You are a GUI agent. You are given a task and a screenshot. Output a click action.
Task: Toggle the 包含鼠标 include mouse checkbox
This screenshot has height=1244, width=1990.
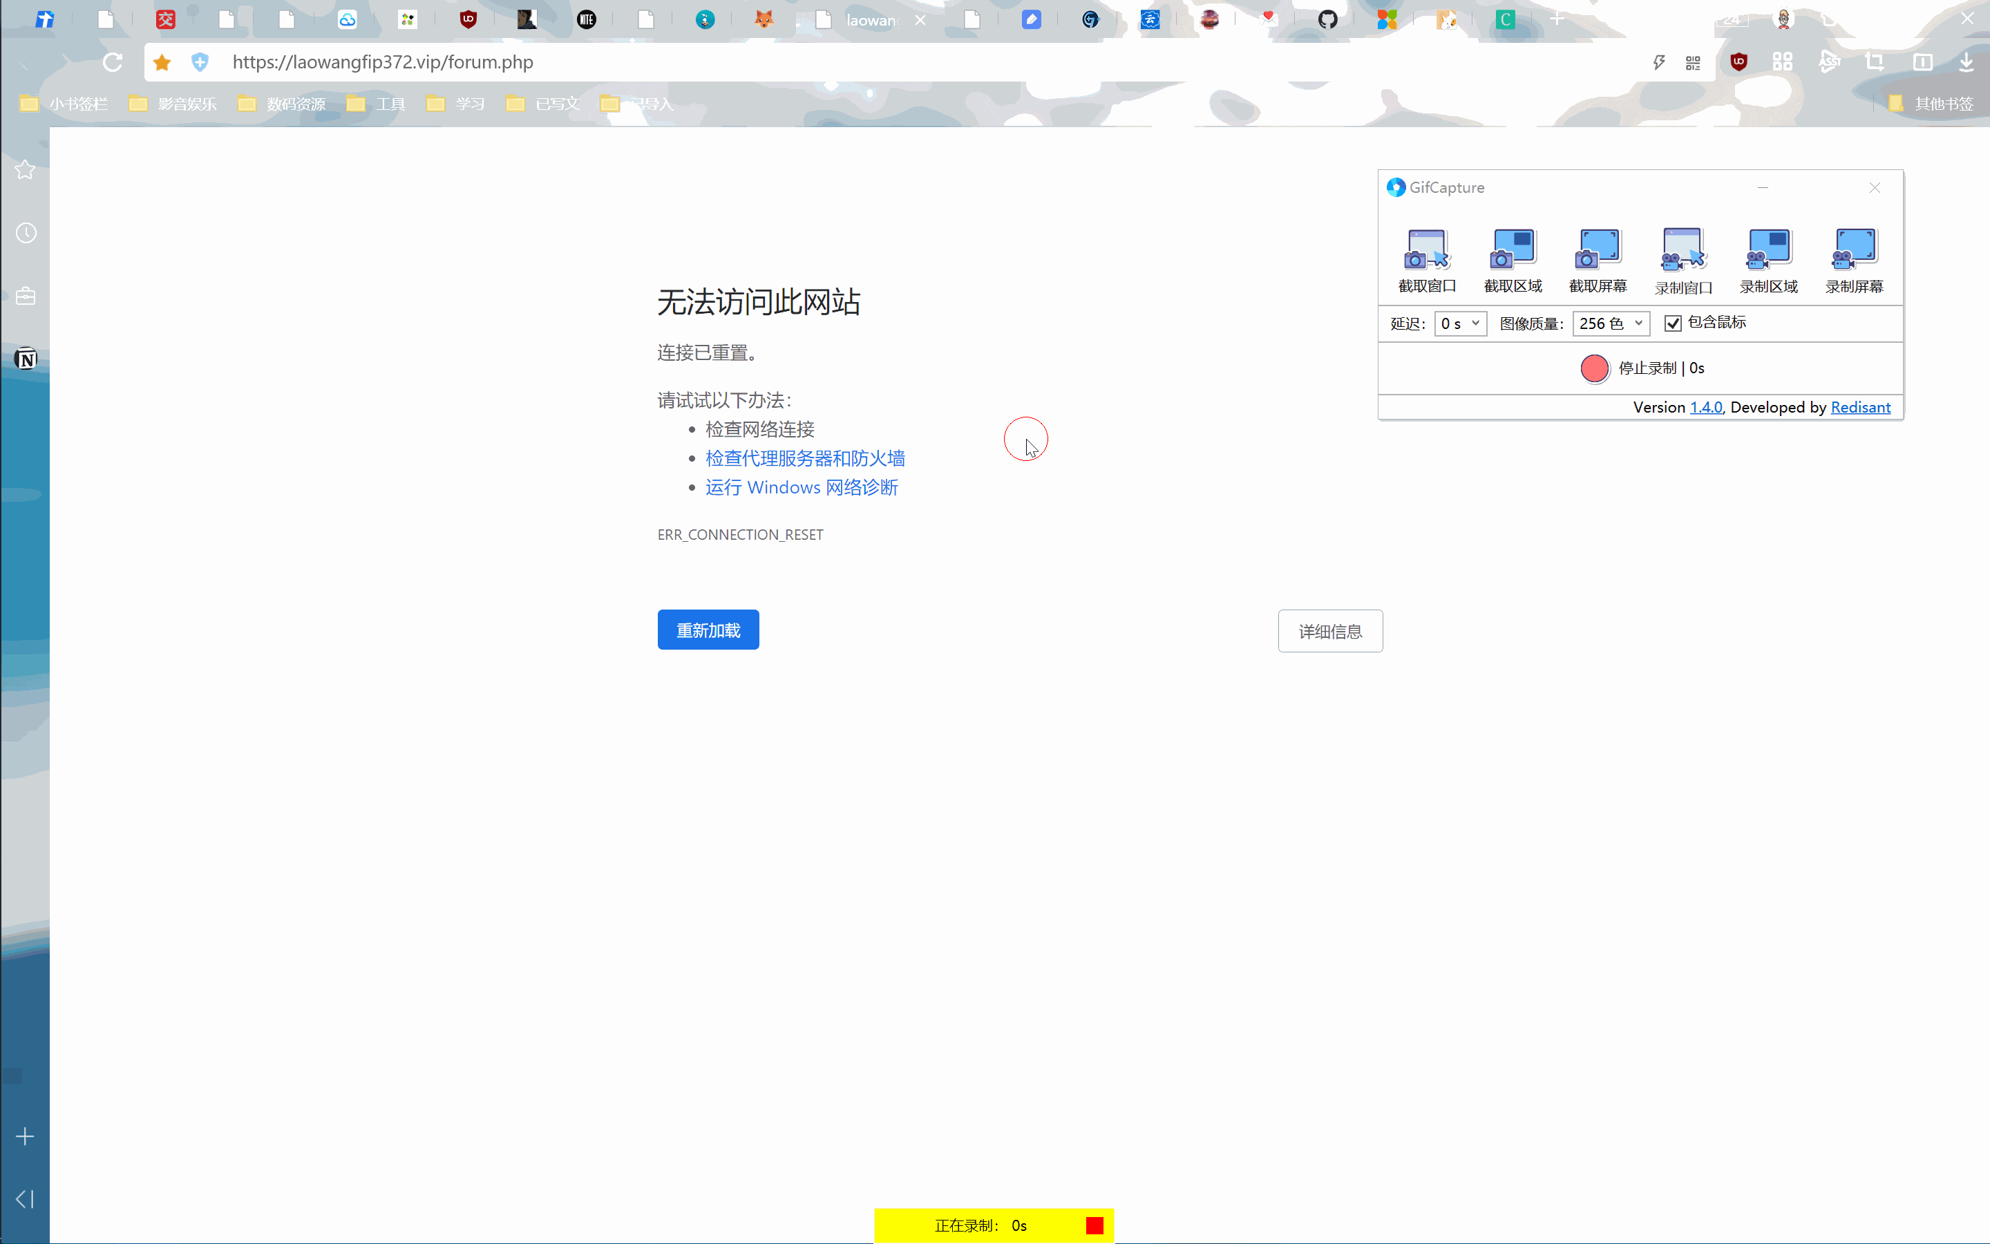pos(1673,323)
